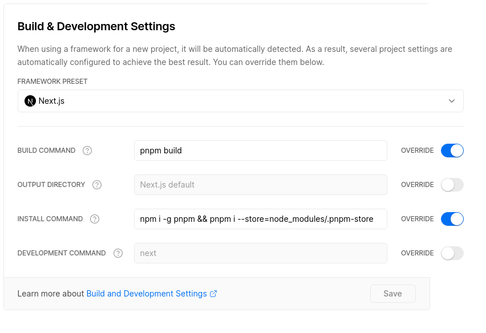486x333 pixels.
Task: Focus the npm install command input
Action: click(x=260, y=219)
